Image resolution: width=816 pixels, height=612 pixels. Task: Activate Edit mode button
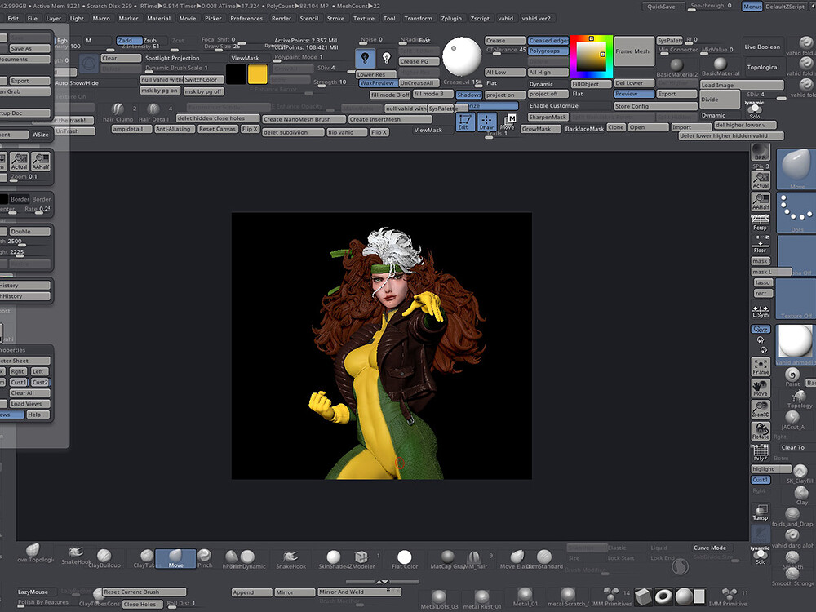tap(465, 122)
